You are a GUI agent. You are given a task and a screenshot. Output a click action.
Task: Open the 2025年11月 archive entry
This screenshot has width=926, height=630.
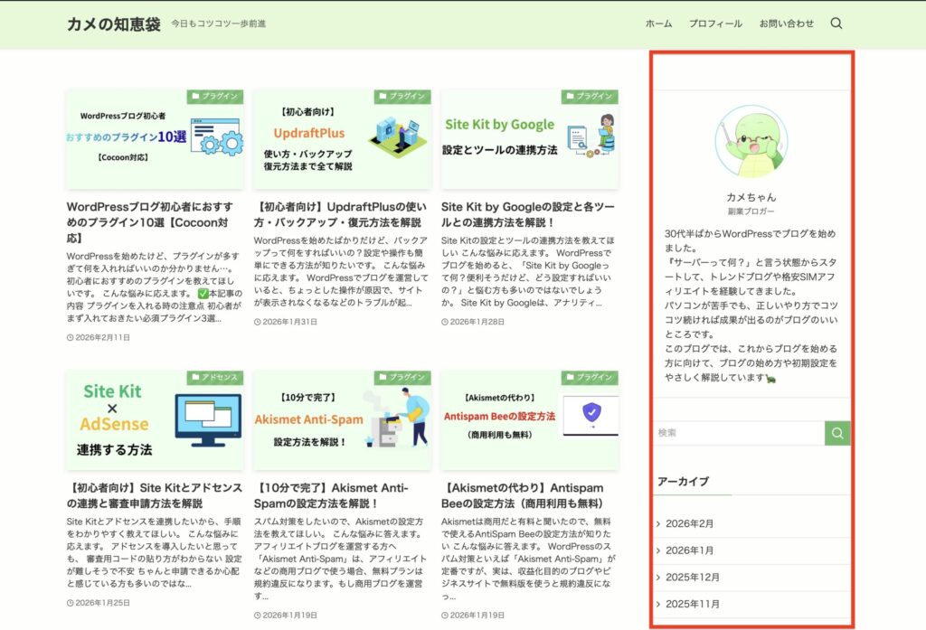coord(692,604)
